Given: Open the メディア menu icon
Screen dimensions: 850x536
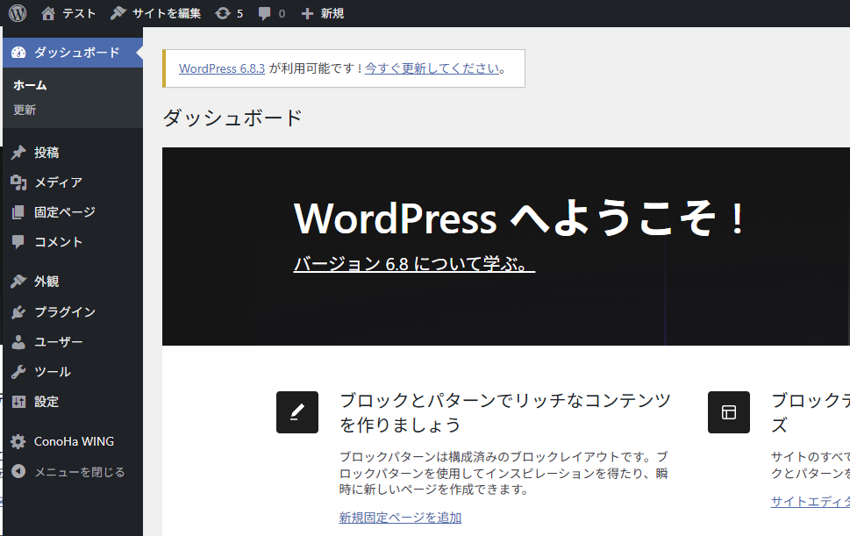Looking at the screenshot, I should click(18, 182).
